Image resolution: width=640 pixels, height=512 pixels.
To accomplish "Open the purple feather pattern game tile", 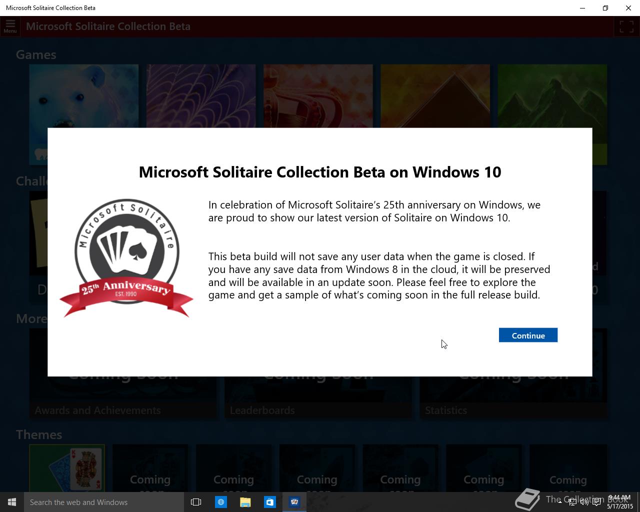I will [x=201, y=96].
